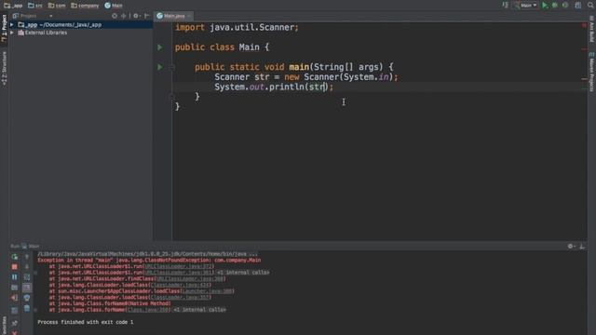Select _app ~/Documents/_java/_app tree row

pyautogui.click(x=81, y=25)
